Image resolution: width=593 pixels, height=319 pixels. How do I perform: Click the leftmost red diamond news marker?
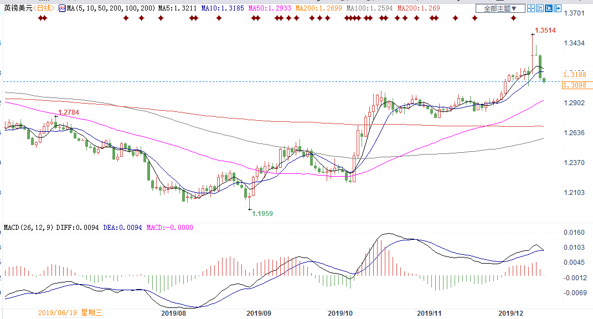click(40, 18)
